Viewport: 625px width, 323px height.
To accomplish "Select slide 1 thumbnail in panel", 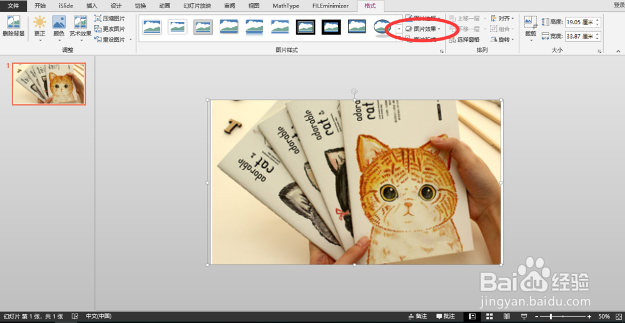I will [49, 84].
